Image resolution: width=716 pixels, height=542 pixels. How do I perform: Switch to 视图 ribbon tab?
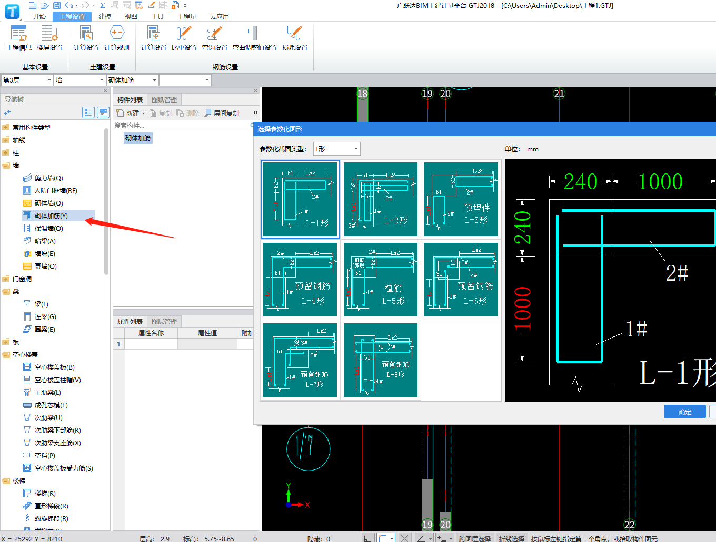tap(131, 16)
